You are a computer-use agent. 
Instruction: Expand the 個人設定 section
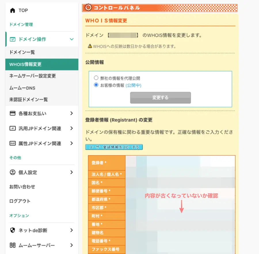pos(72,172)
